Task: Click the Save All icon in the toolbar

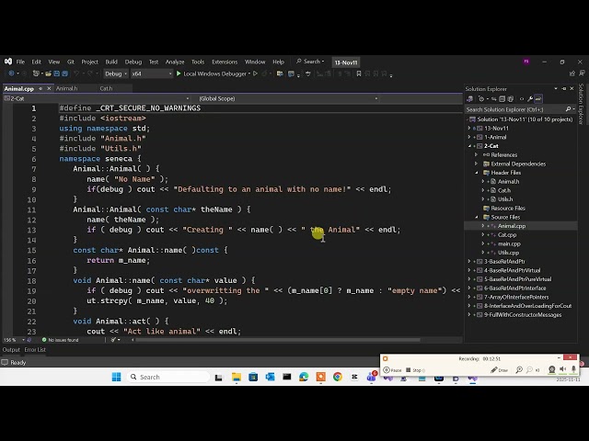Action: [64, 73]
